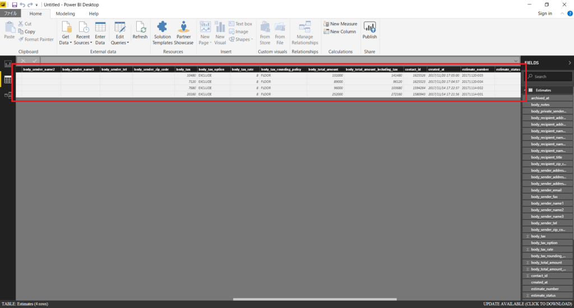Select estimate_status field in Fields list
This screenshot has height=308, width=574.
click(547, 295)
